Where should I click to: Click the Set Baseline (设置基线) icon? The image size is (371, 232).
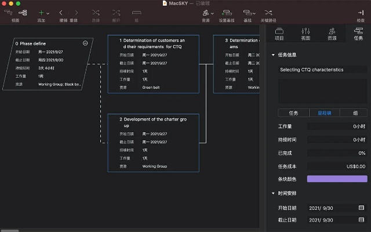tap(227, 12)
